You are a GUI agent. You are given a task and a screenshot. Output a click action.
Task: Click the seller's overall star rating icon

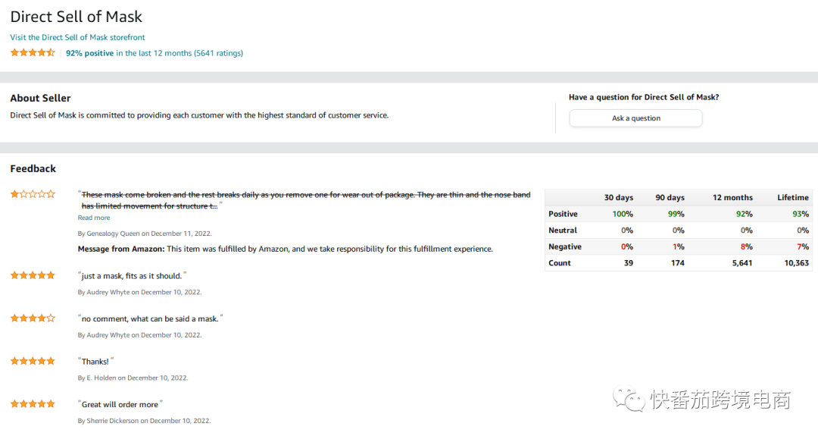33,53
